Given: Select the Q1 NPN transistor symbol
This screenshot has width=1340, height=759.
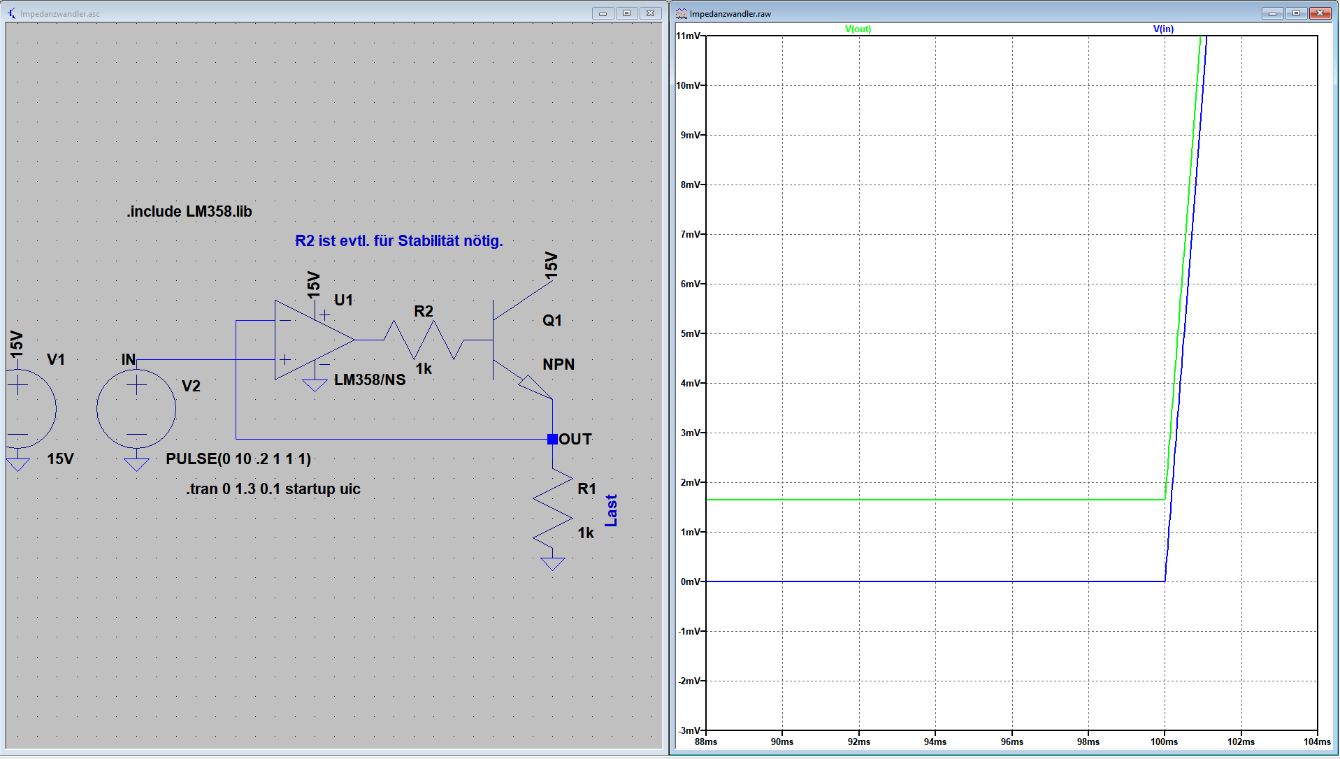Looking at the screenshot, I should click(x=522, y=340).
